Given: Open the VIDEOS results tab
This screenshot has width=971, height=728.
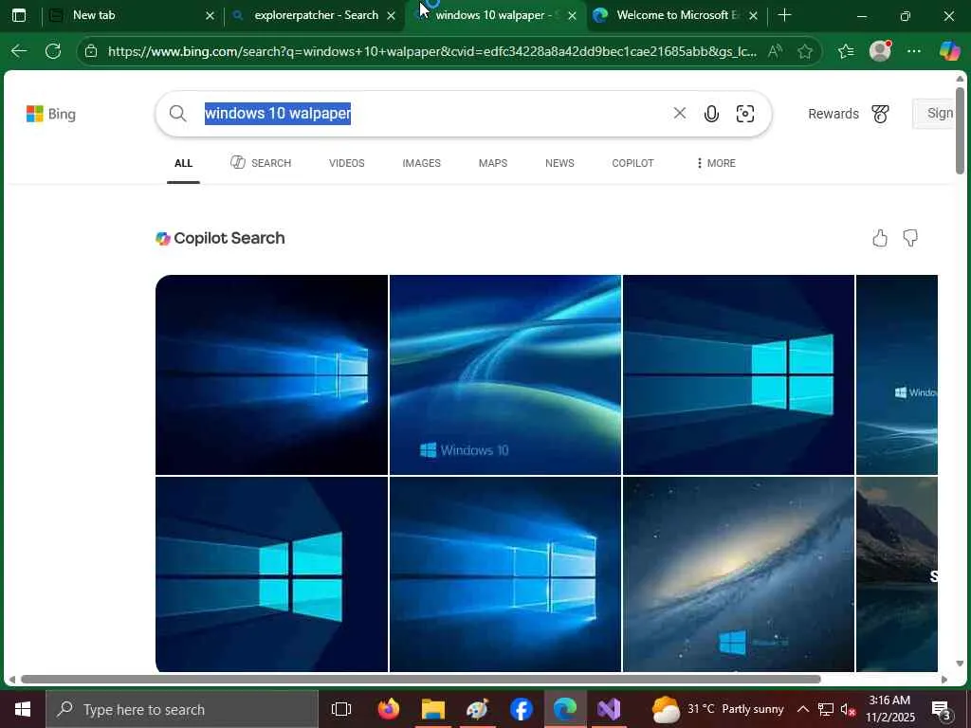Looking at the screenshot, I should pyautogui.click(x=347, y=163).
